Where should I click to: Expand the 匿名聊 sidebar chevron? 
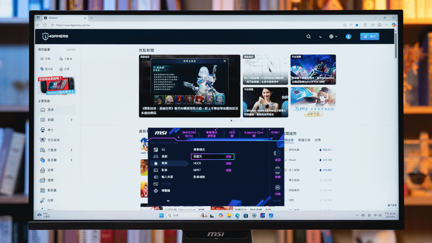coord(72,160)
